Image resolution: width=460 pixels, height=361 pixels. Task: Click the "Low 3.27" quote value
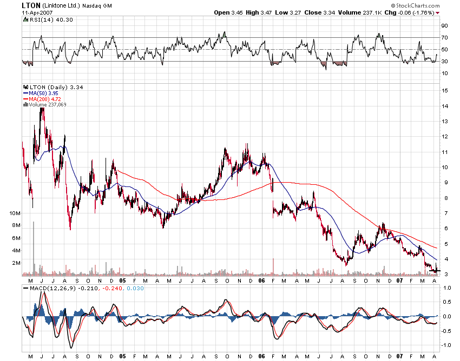point(288,12)
